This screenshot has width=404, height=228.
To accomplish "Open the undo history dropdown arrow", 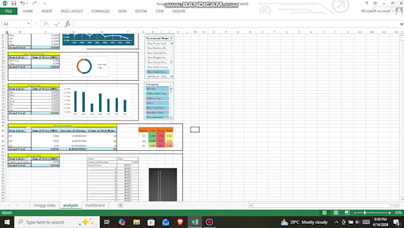I will pos(27,4).
